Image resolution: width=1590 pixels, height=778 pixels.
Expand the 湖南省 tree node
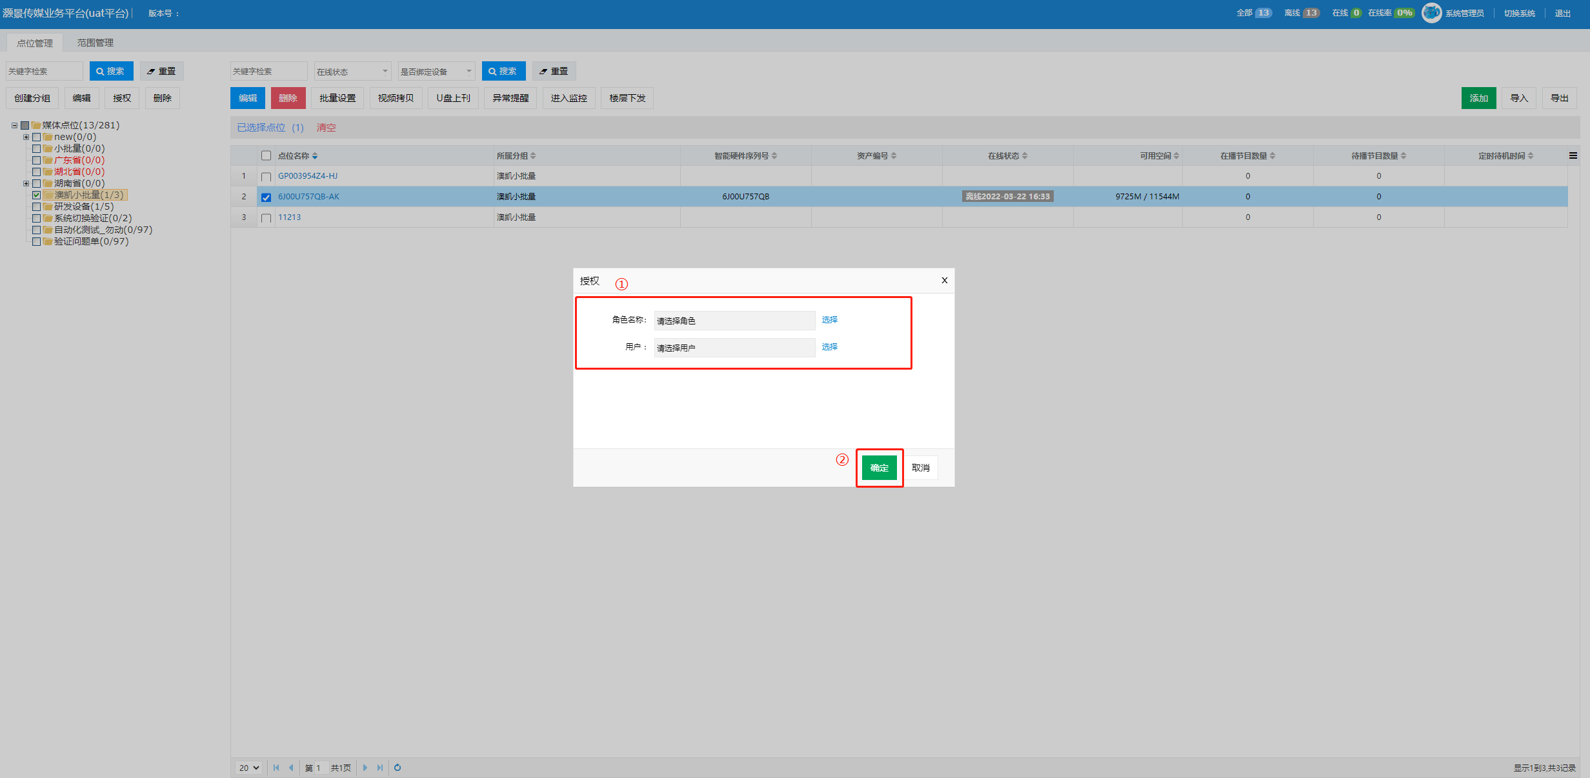pos(26,183)
